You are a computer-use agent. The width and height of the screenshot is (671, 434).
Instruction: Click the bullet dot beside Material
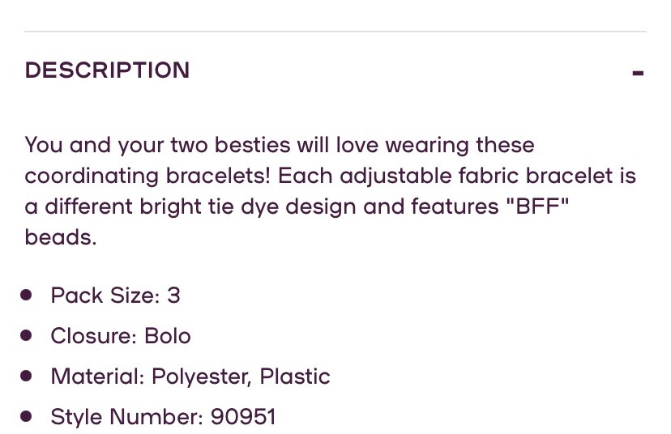tap(27, 377)
